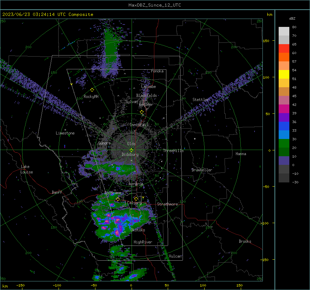Click the km unit label at top right
Viewport: 310px width, 290px height.
tap(269, 14)
